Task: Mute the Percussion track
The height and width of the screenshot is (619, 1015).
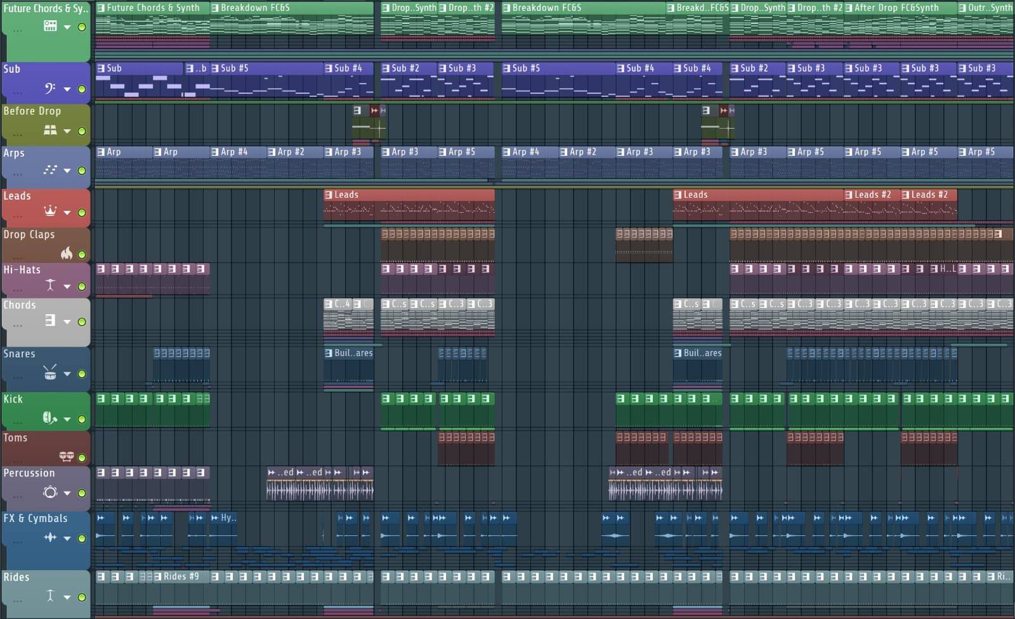Action: tap(81, 493)
